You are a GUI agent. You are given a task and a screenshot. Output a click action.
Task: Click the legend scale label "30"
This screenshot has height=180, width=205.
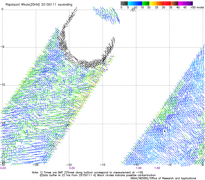pyautogui.click(x=163, y=7)
